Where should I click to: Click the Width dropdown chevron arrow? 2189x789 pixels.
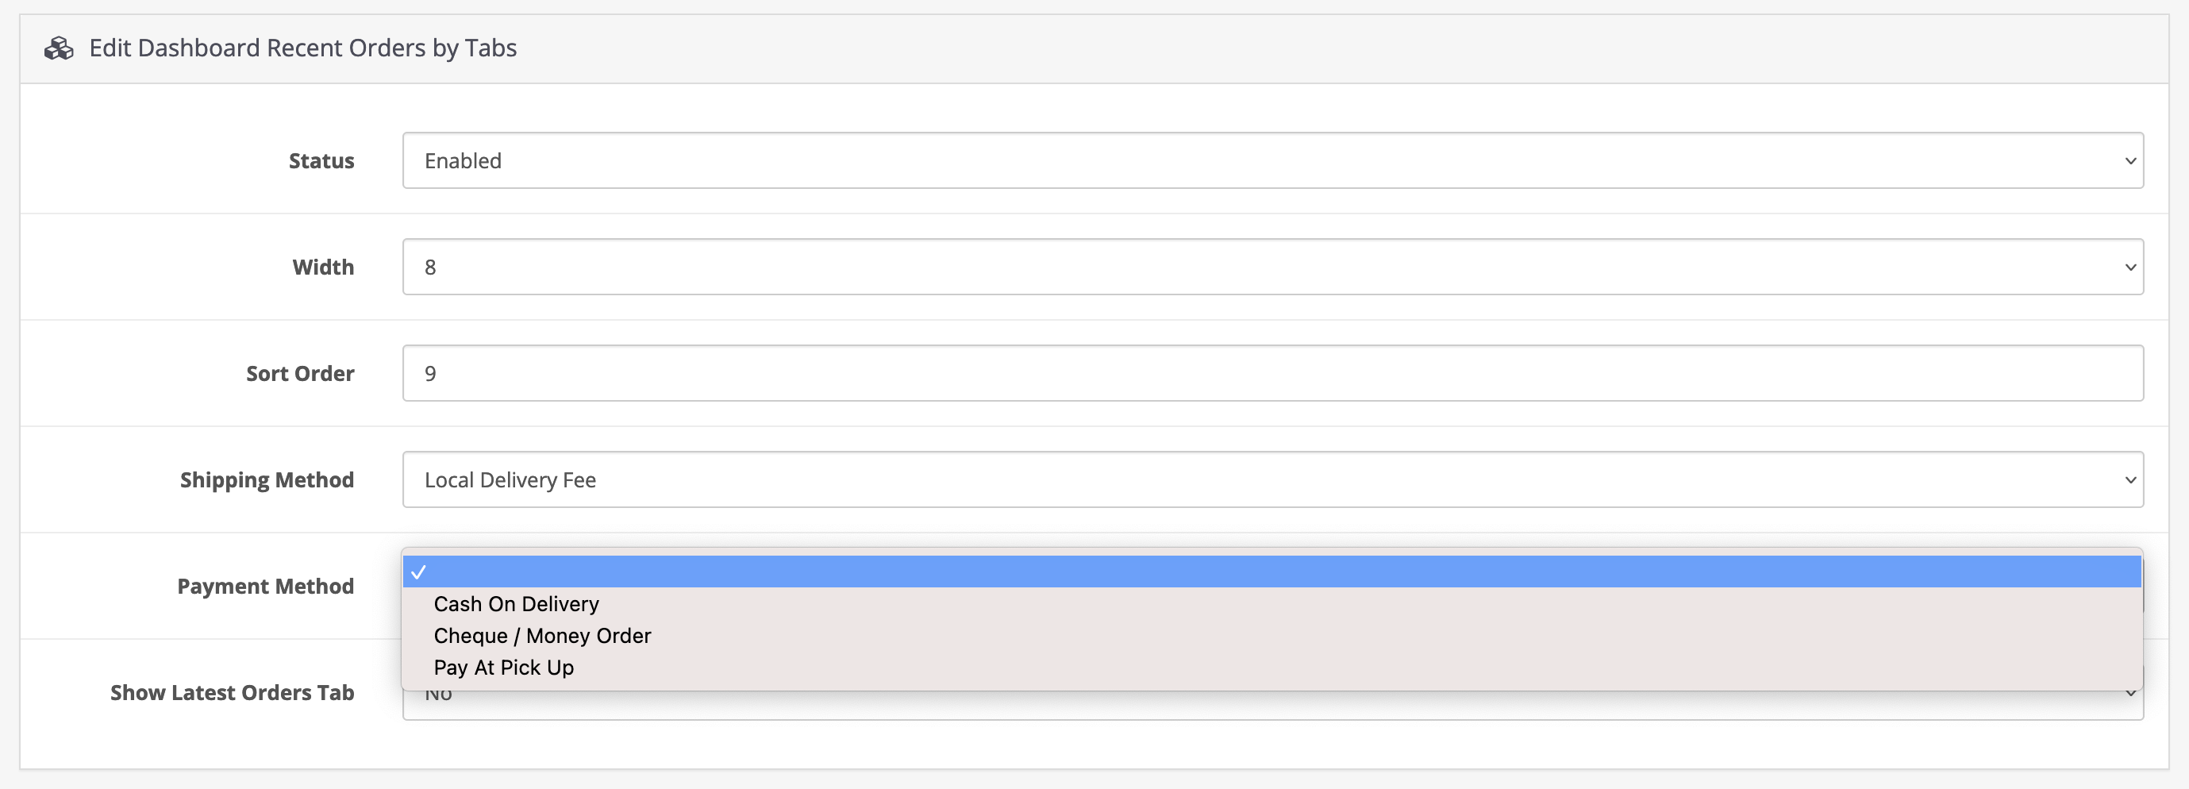(2129, 267)
